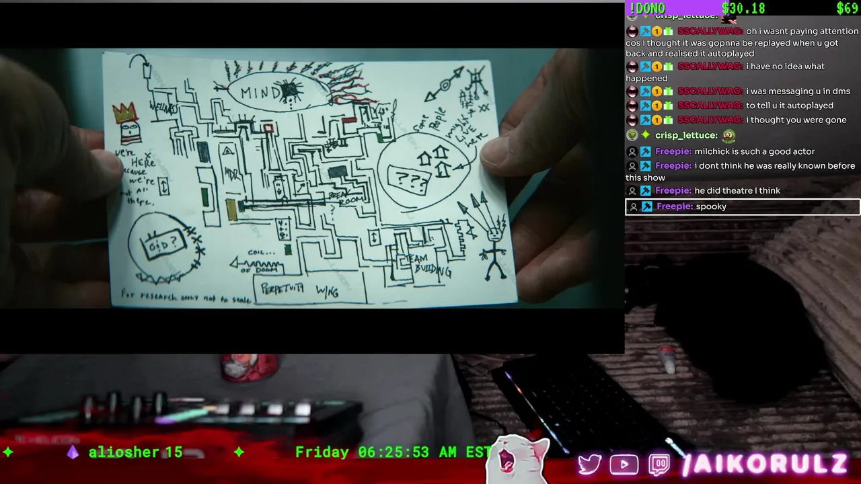Image resolution: width=861 pixels, height=484 pixels.
Task: Click the message text 'i thought you were gone'
Action: tap(796, 120)
